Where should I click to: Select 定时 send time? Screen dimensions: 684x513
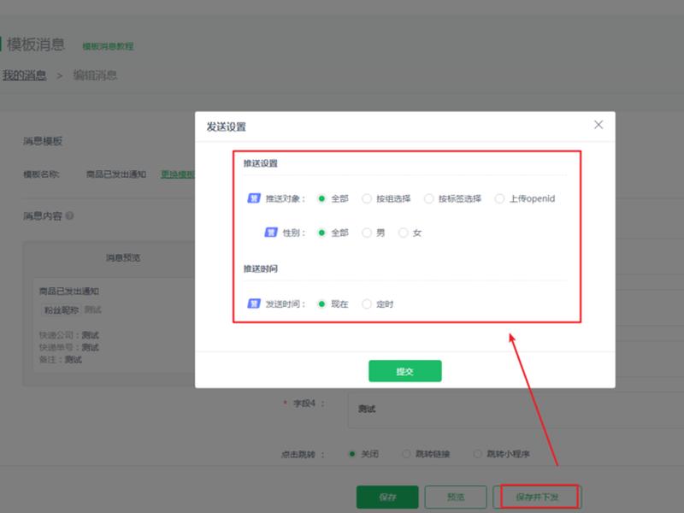tap(367, 304)
